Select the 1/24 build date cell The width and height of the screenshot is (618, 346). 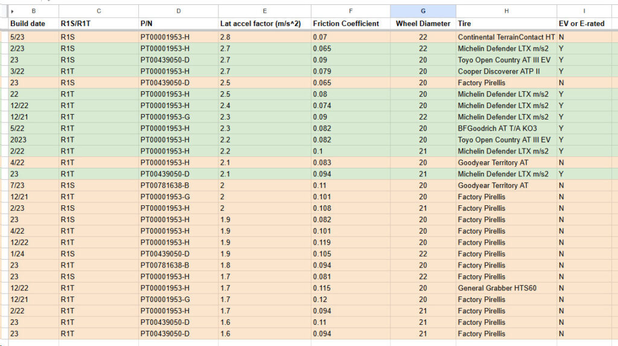(34, 254)
